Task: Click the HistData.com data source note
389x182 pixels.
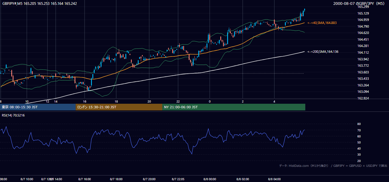Action: 333,166
